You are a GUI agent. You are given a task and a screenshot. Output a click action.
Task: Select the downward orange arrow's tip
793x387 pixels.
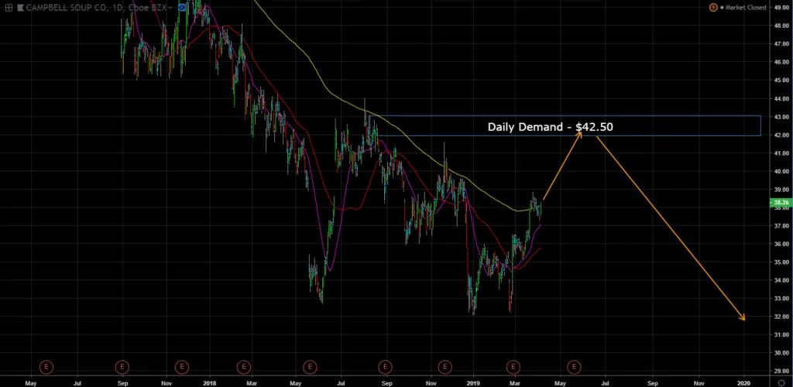(743, 319)
